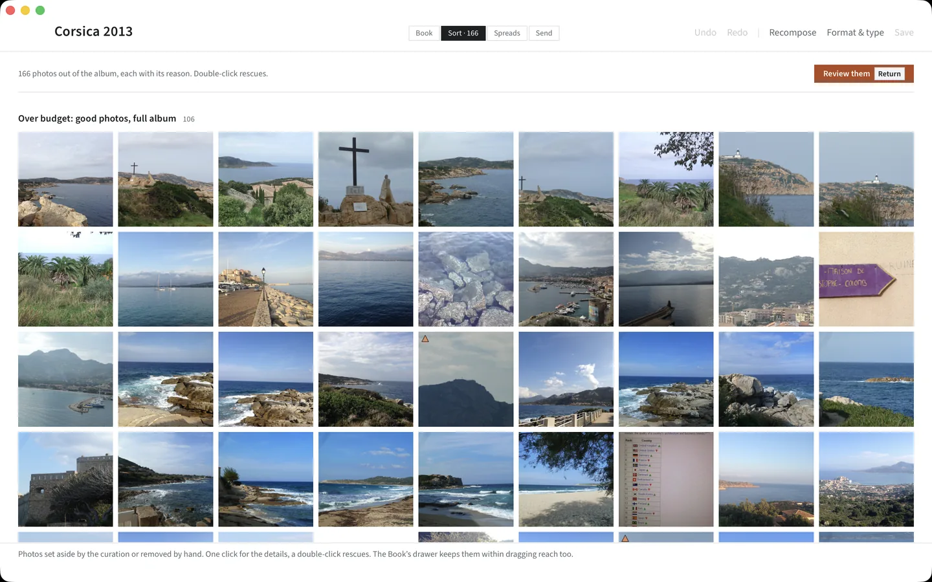The image size is (932, 582).
Task: Select the distant lighthouse on hilltop photo
Action: 866,179
